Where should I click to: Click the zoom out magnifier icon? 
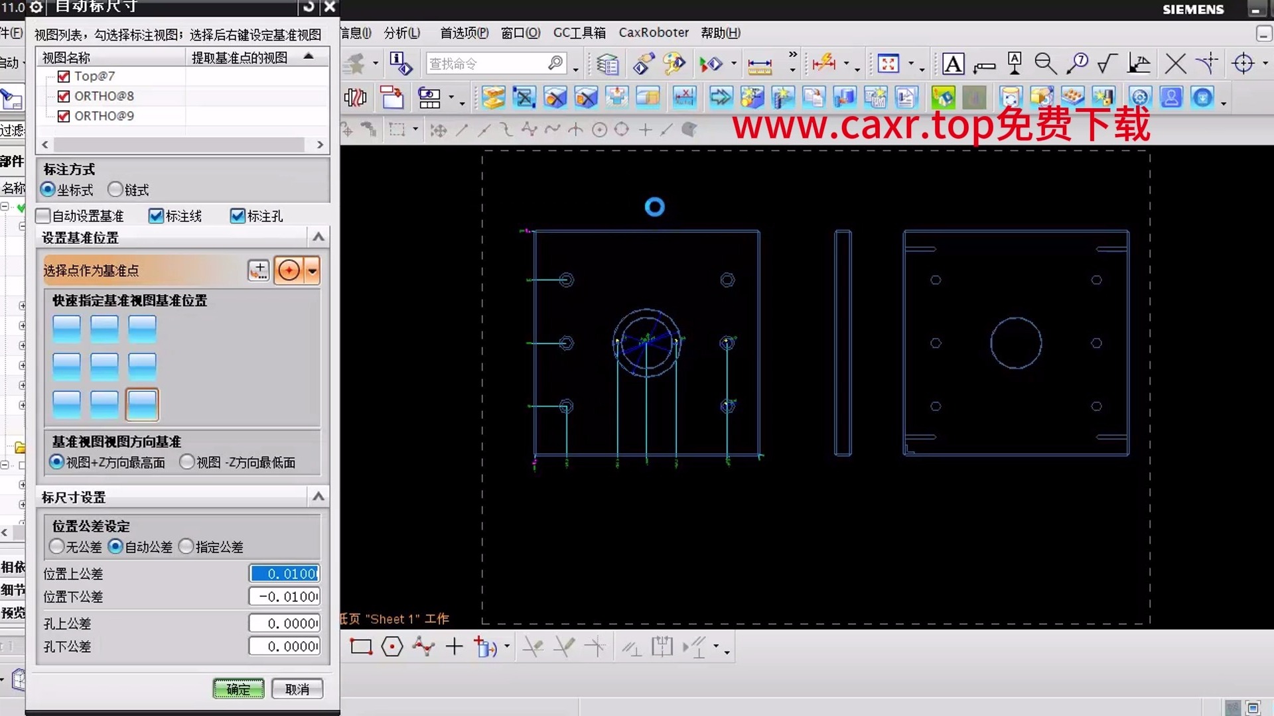click(x=1045, y=64)
